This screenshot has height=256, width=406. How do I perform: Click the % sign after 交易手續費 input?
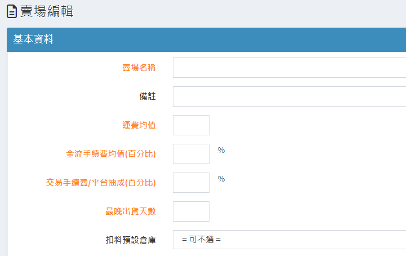[x=221, y=179]
